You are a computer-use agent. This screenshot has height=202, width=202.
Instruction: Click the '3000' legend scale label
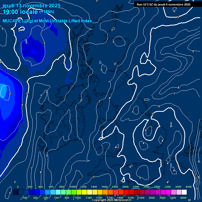pyautogui.click(x=162, y=198)
